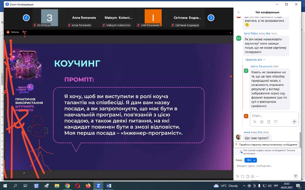Click Анна's avatar photo in chat
The image size is (305, 190).
tap(239, 137)
